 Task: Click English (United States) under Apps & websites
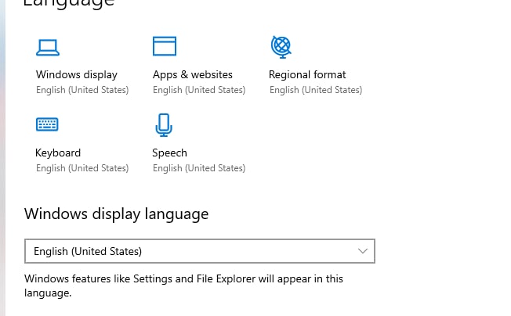pos(199,90)
